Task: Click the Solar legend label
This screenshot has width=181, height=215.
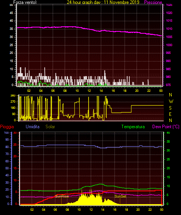Action: 50,127
